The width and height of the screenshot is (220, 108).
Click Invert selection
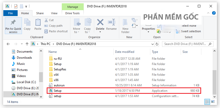pos(189,31)
